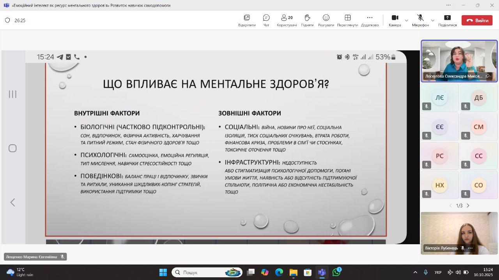Open the Реагувати reactions menu
The image size is (499, 280).
point(326,20)
